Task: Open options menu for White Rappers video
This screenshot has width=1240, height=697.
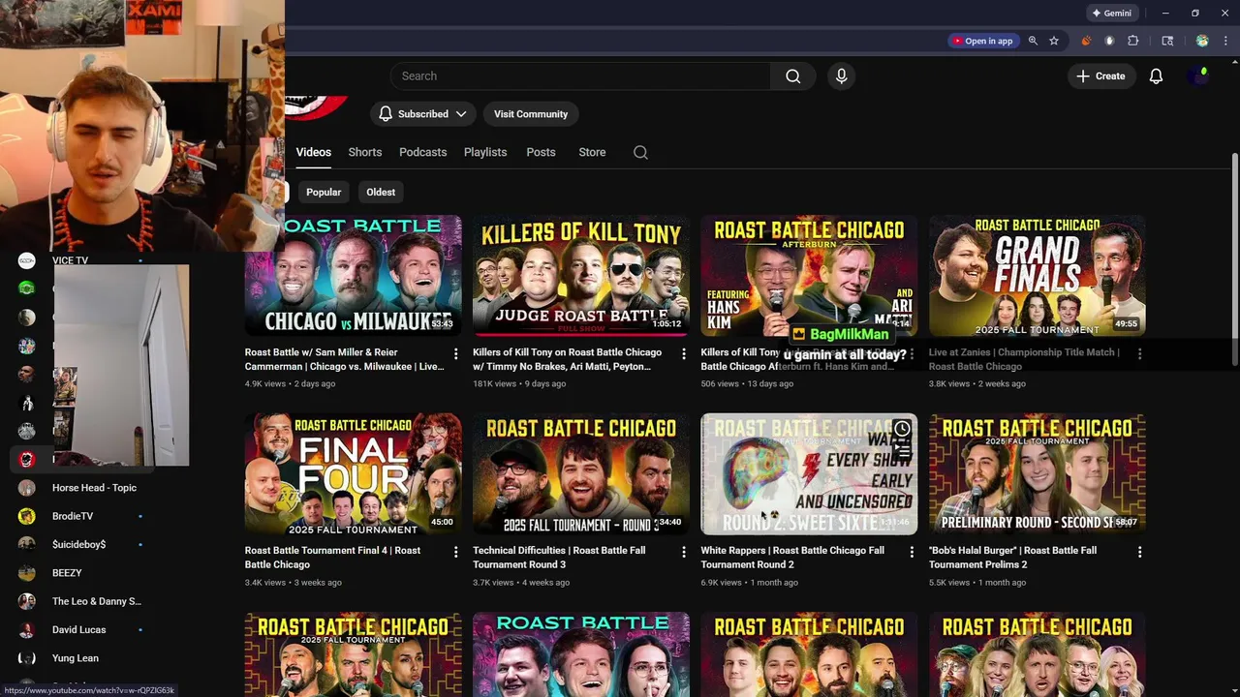Action: 911,552
